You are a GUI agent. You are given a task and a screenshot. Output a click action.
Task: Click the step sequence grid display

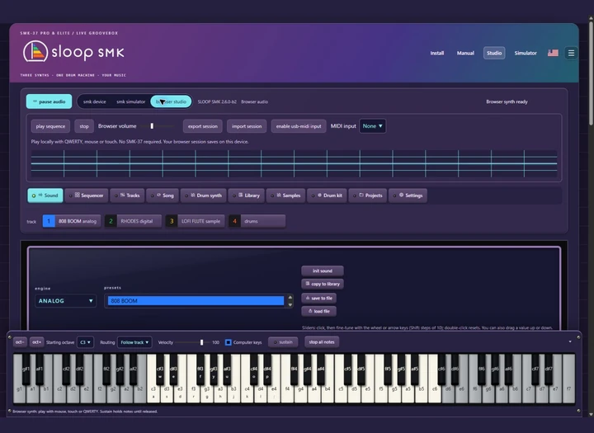(294, 163)
